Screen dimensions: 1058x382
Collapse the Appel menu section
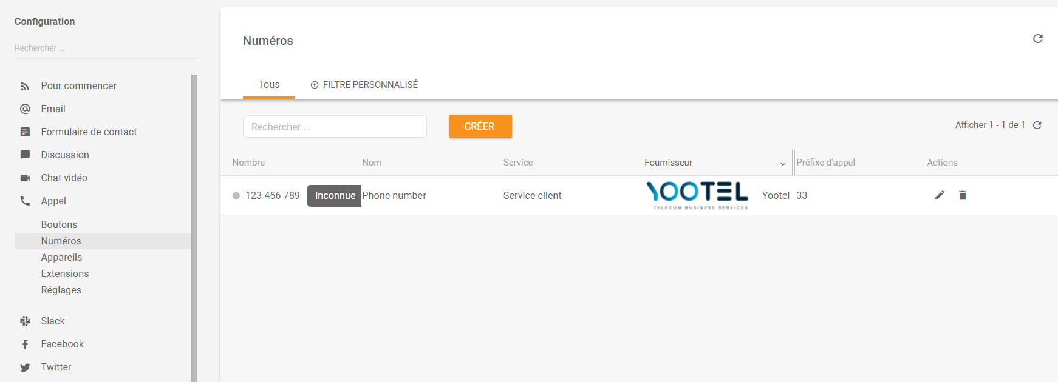coord(53,201)
